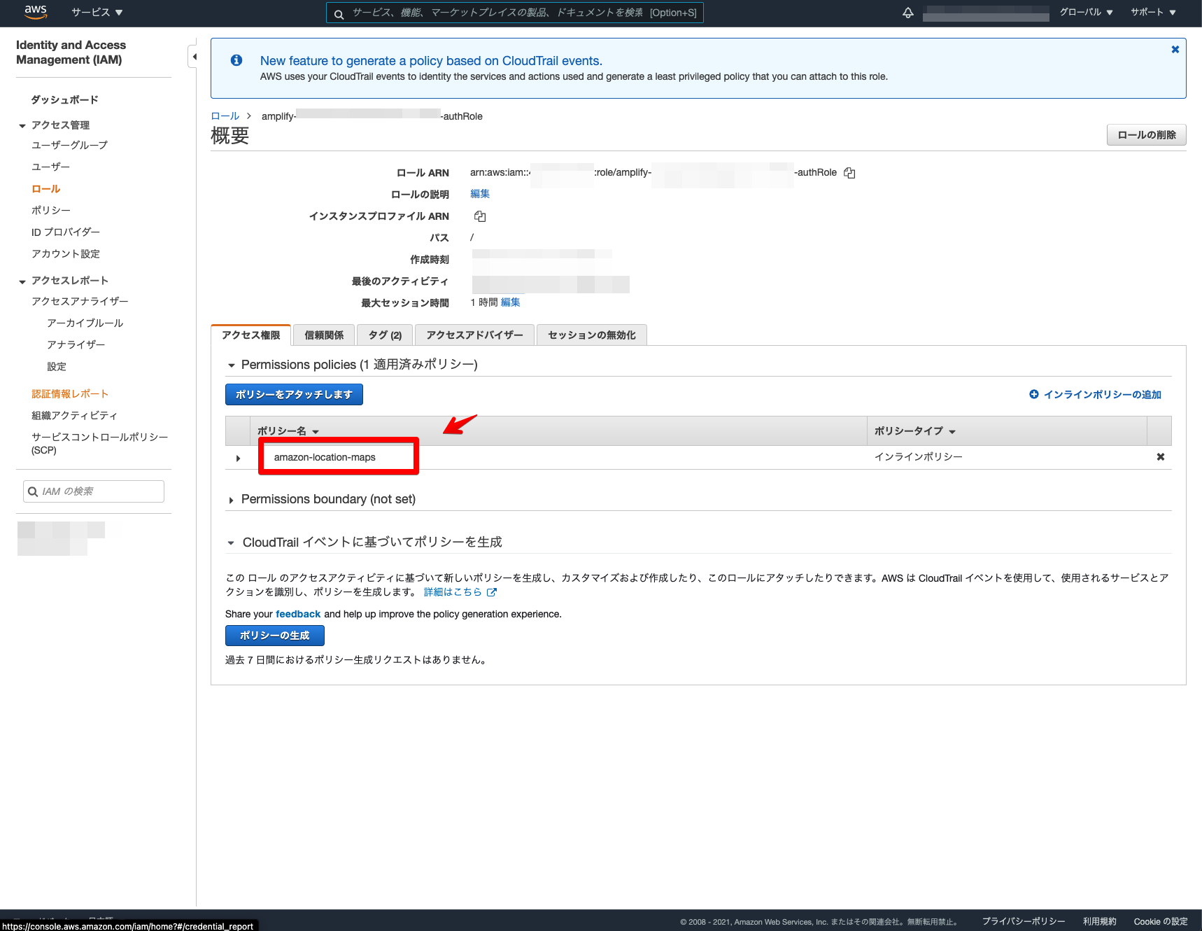Copy the role ARN using copy icon

(849, 172)
